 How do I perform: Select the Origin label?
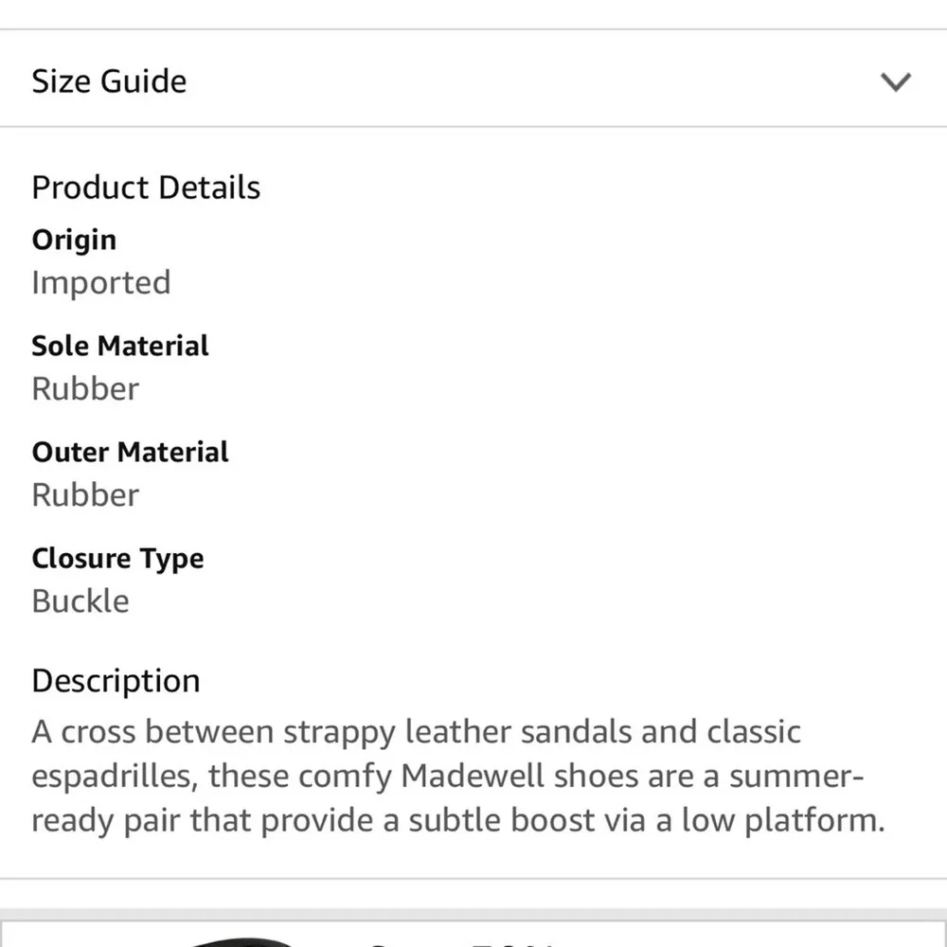click(74, 240)
